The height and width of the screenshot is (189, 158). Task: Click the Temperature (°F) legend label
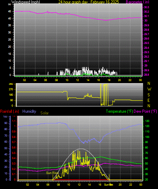pos(119,111)
